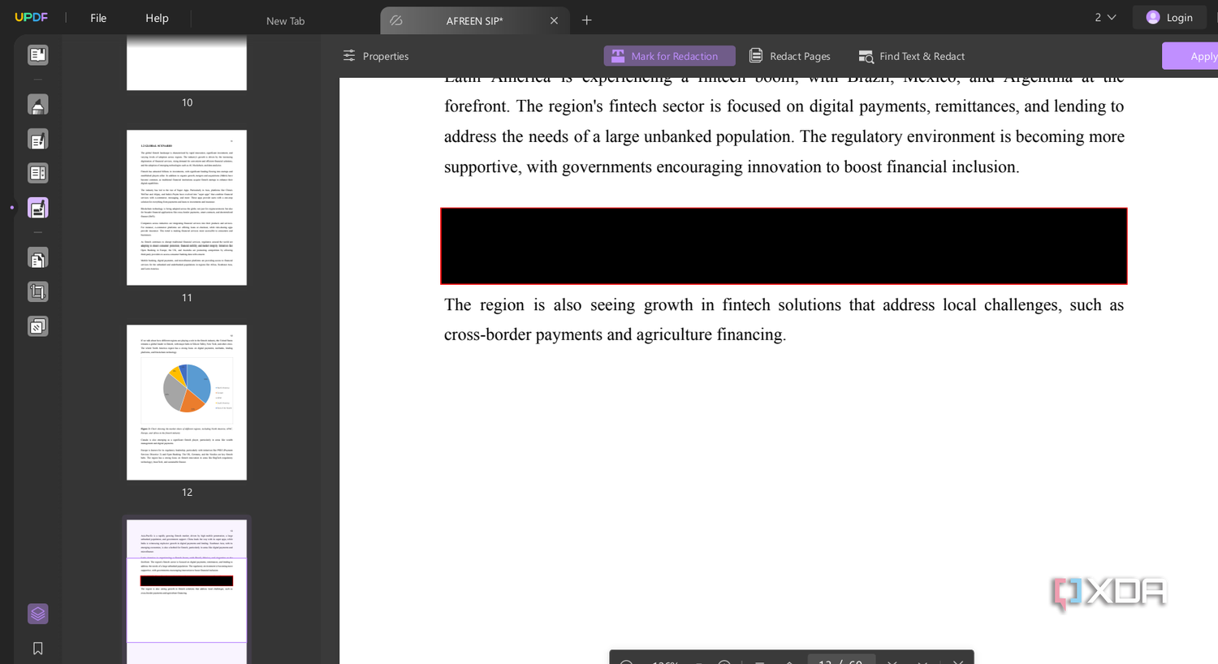
Task: Open the Edit PDF tool icon
Action: click(37, 140)
